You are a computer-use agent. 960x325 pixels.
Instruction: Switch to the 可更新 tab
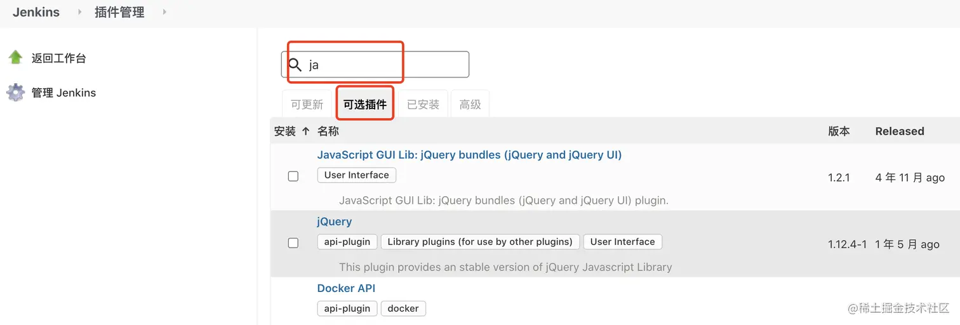pos(307,105)
